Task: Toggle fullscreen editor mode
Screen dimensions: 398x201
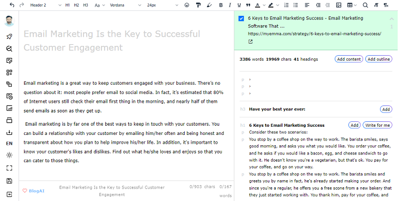Action: tap(9, 168)
